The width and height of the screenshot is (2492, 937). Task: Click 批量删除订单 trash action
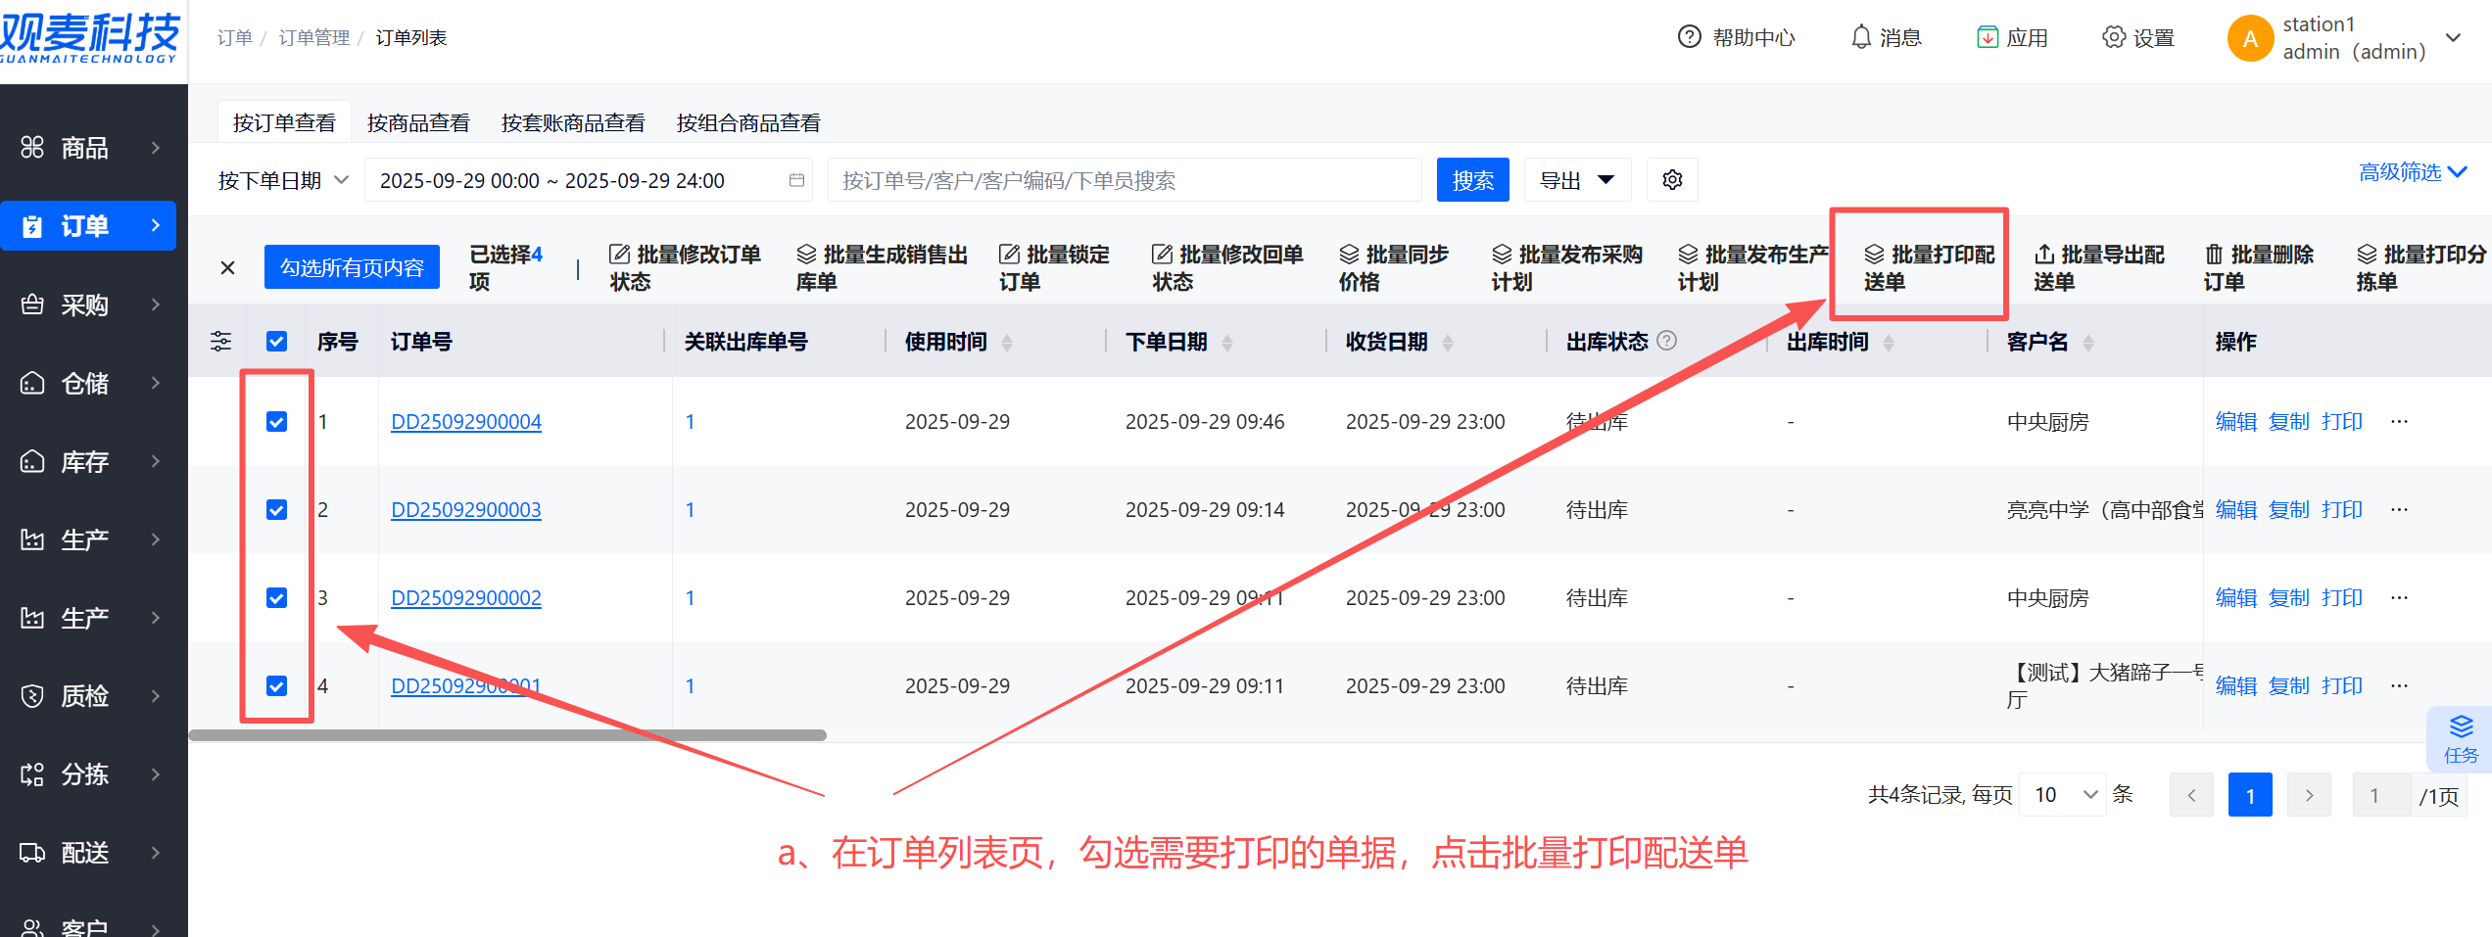tap(2259, 267)
